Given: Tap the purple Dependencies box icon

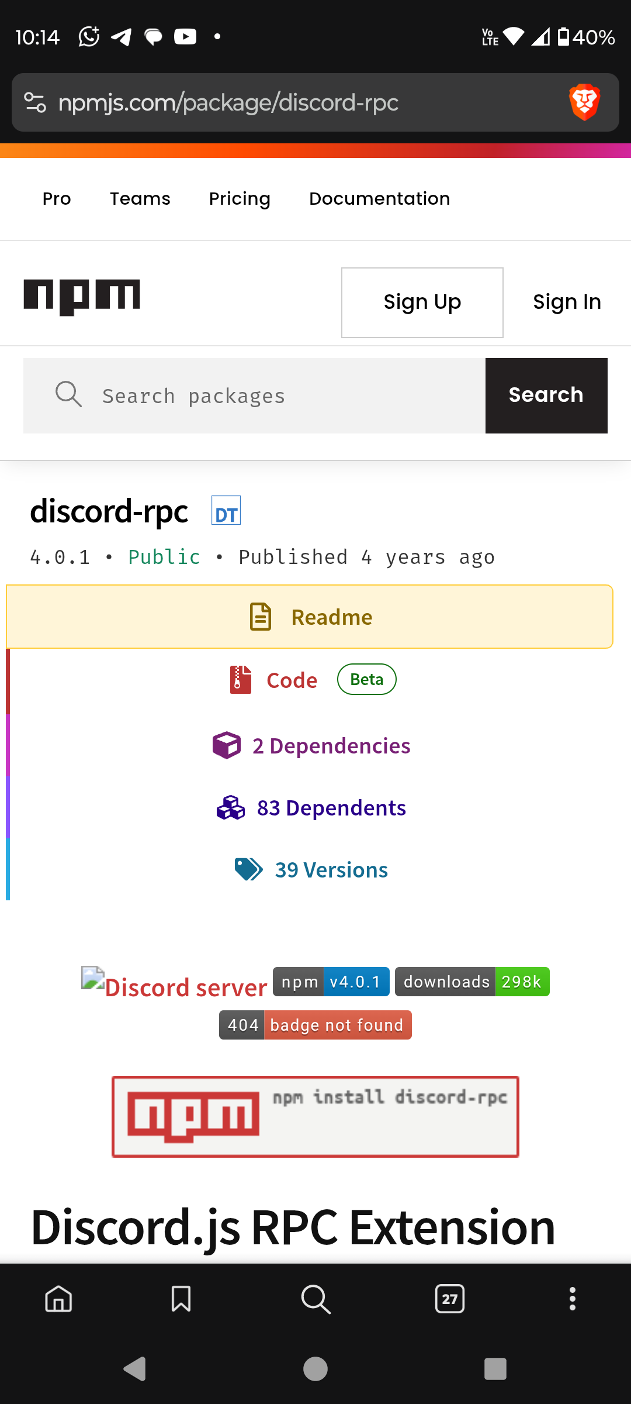Looking at the screenshot, I should [227, 745].
